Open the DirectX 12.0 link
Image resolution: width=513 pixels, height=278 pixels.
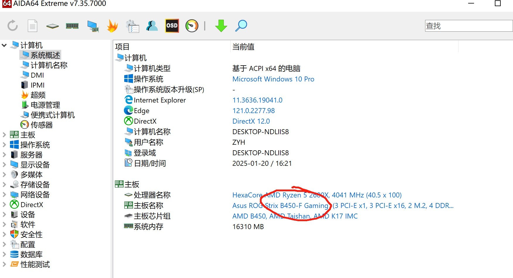251,121
